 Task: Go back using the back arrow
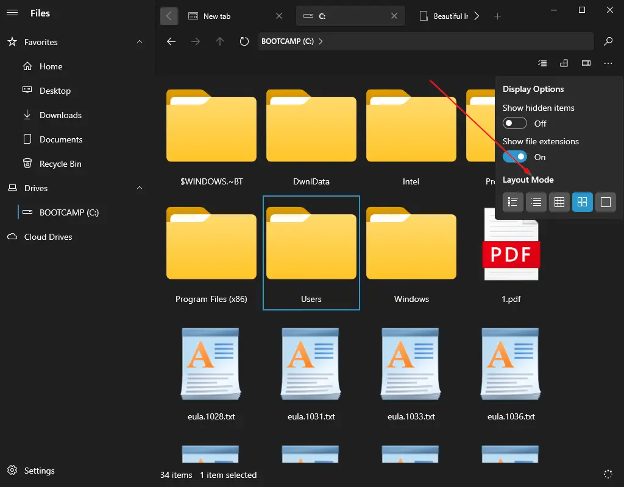171,41
